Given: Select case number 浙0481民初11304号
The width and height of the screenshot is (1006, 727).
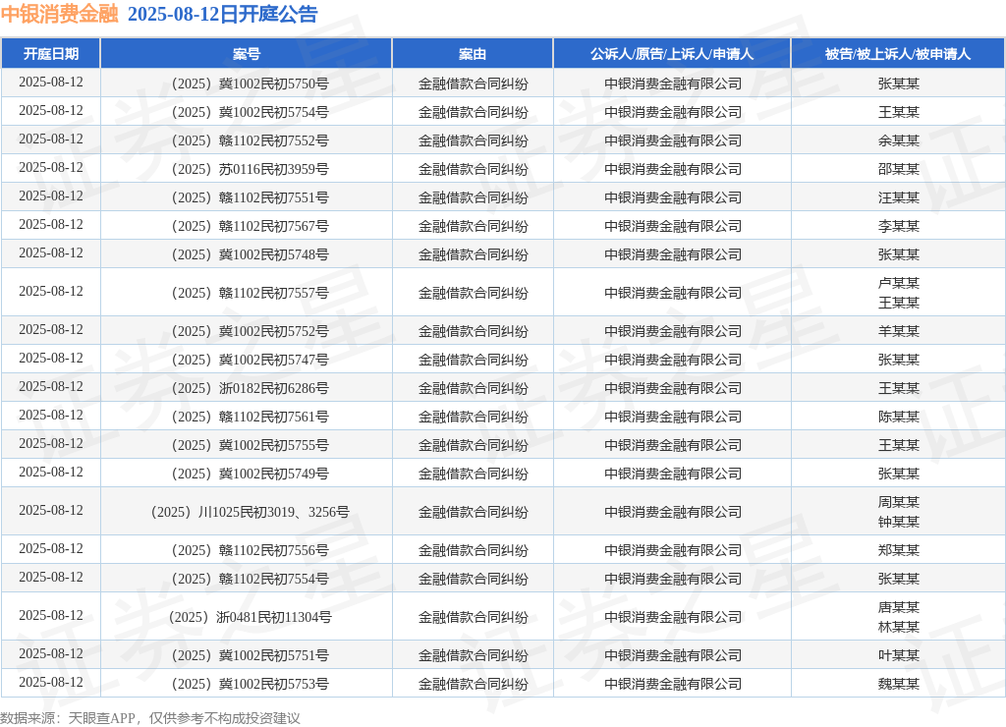Looking at the screenshot, I should (251, 617).
